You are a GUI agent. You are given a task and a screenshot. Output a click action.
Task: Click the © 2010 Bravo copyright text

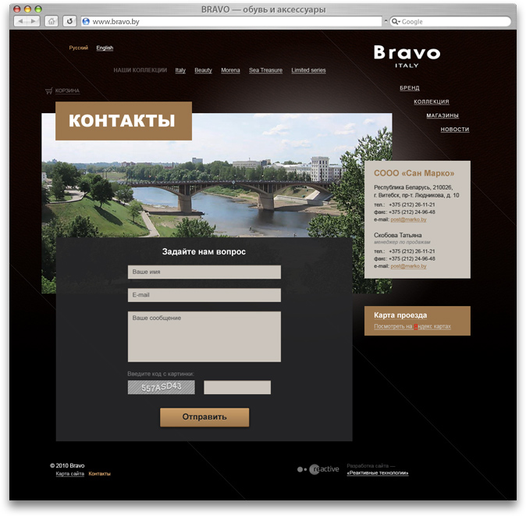pyautogui.click(x=67, y=466)
